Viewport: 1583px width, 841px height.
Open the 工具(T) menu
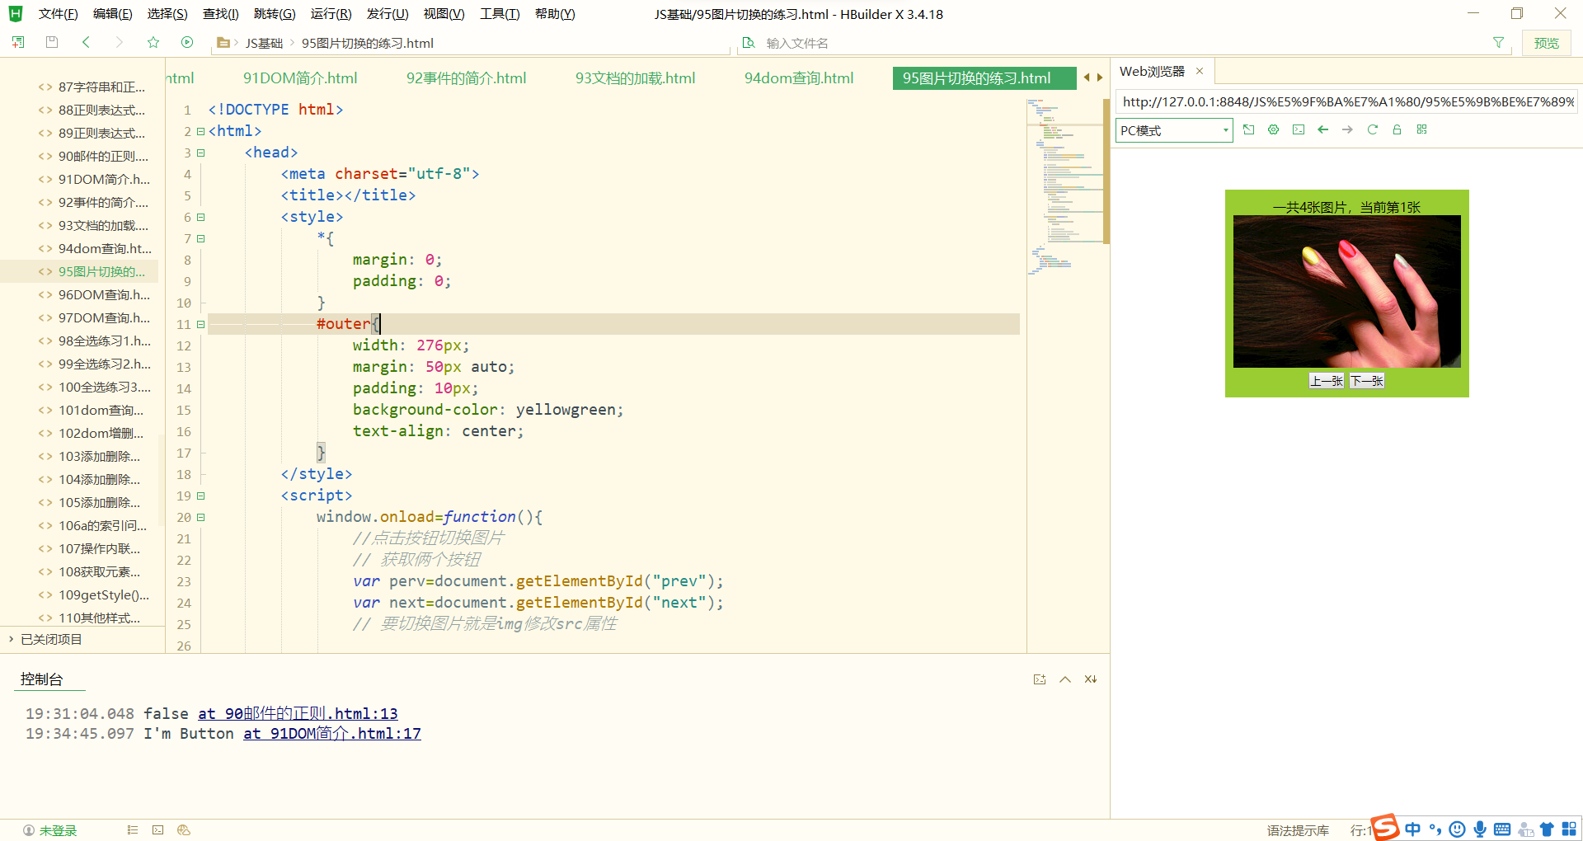click(x=499, y=13)
